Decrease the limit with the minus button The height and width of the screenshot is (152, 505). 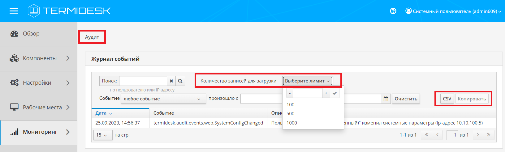click(x=290, y=93)
